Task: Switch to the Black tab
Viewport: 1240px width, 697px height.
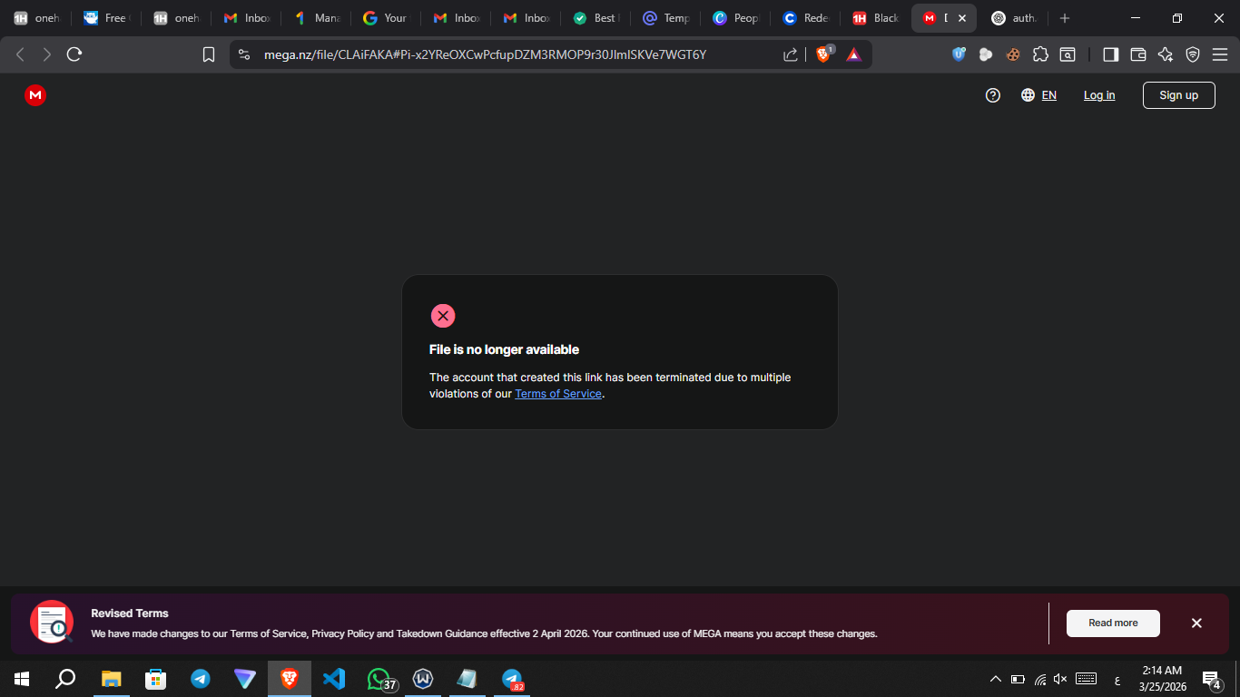Action: click(x=875, y=18)
